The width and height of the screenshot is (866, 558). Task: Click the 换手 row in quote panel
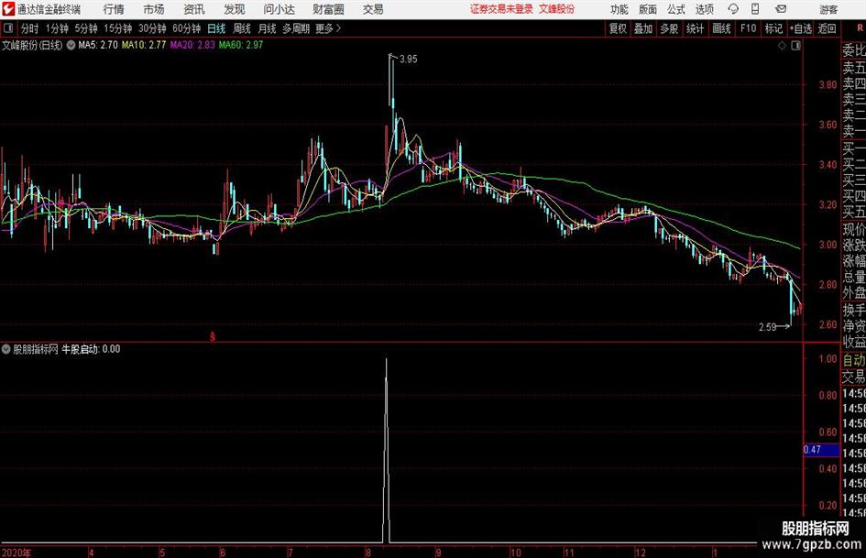click(854, 310)
